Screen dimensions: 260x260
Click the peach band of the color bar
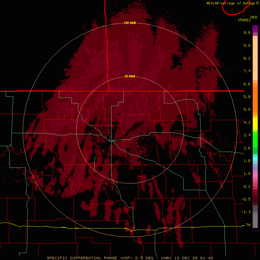pyautogui.click(x=255, y=58)
